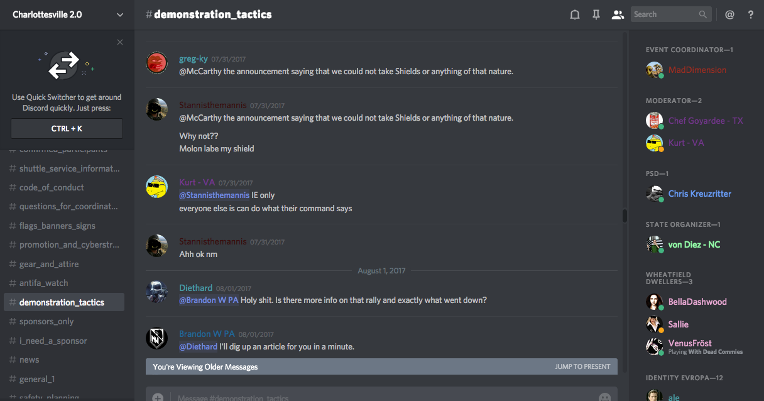Open notification settings bell icon
764x401 pixels.
click(574, 14)
